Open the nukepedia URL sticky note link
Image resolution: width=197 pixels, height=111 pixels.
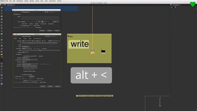click(x=94, y=96)
